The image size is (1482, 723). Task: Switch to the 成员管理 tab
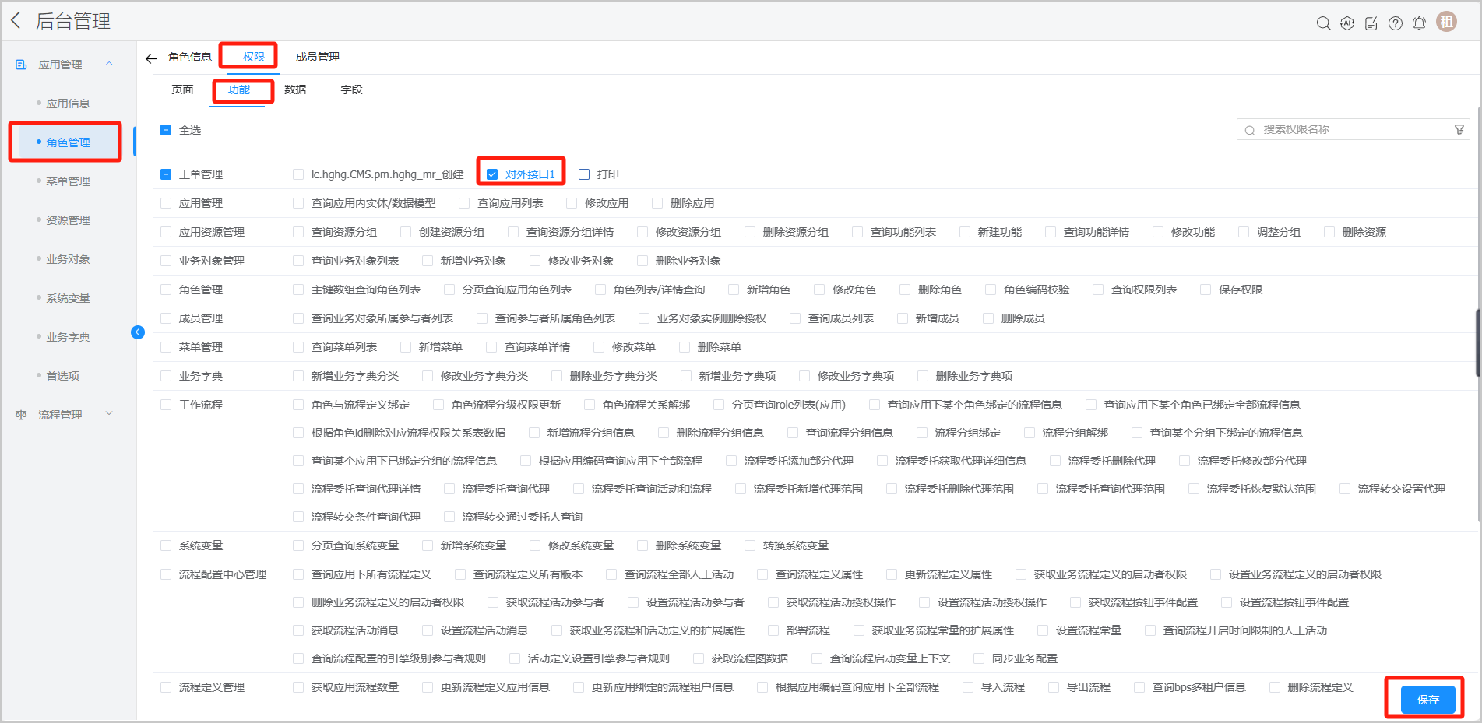click(x=317, y=57)
